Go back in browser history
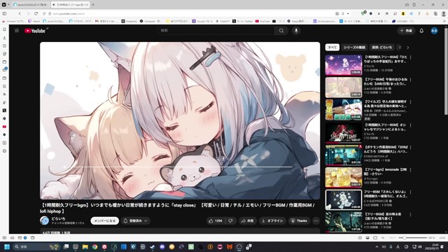Image resolution: width=448 pixels, height=252 pixels. [x=20, y=13]
